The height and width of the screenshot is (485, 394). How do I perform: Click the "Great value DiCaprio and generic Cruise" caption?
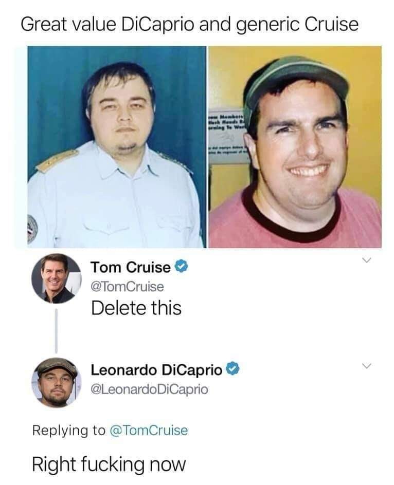(x=189, y=25)
